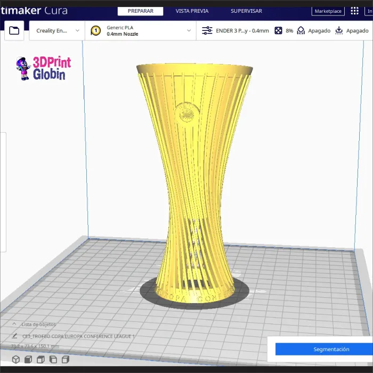Click the adhesion status Apagado text
373x373 pixels.
click(x=358, y=31)
